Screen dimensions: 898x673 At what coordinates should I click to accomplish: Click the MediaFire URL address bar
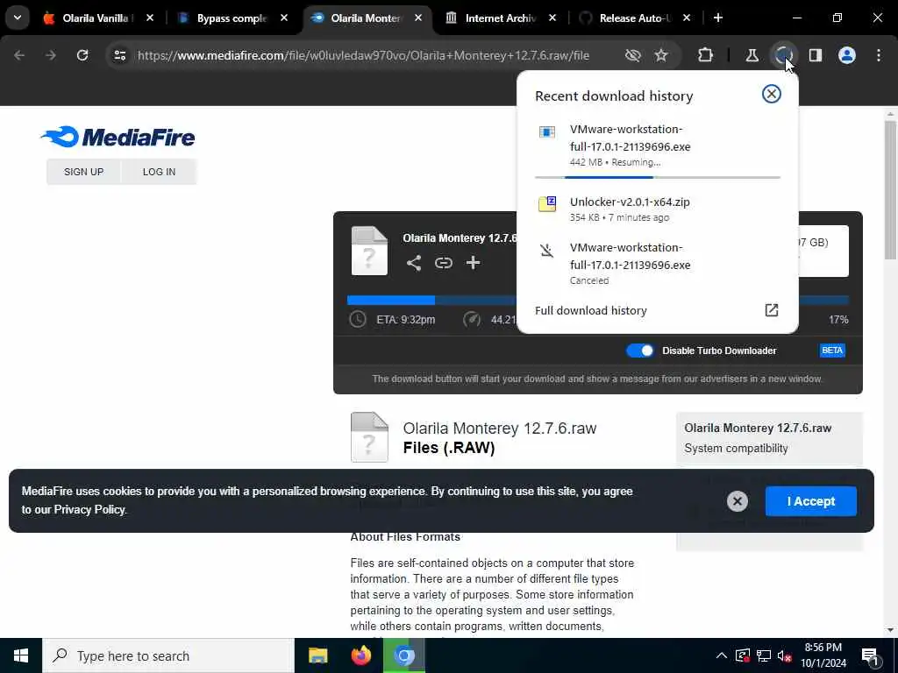tap(363, 55)
